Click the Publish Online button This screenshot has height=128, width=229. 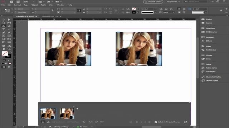click(x=153, y=2)
